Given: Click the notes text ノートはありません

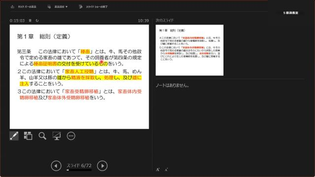Looking at the screenshot, I should (172, 85).
